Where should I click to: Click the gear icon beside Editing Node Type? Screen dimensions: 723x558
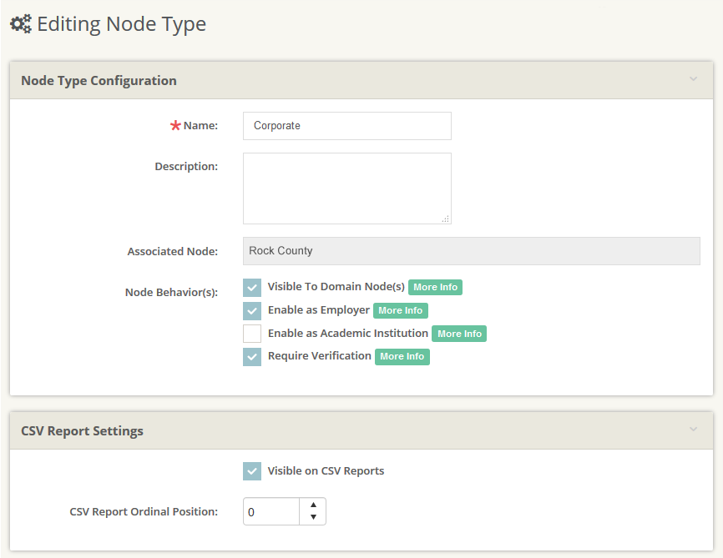click(x=21, y=23)
